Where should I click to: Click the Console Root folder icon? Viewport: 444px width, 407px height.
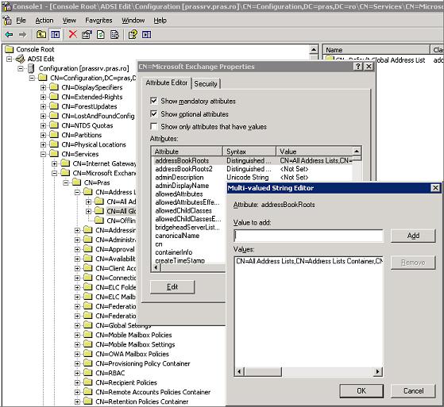point(10,49)
